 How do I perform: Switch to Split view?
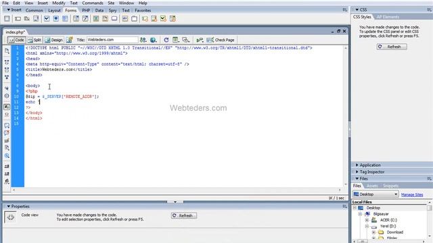coord(35,40)
